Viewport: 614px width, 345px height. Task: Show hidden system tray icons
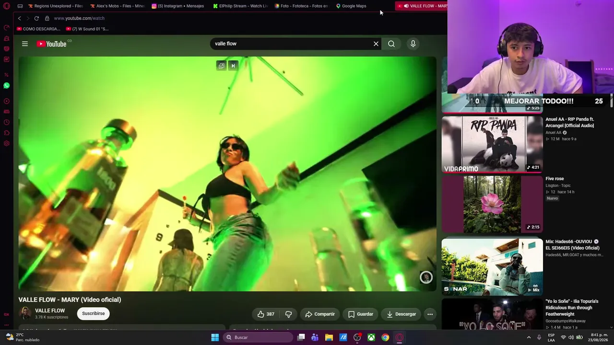click(x=529, y=337)
